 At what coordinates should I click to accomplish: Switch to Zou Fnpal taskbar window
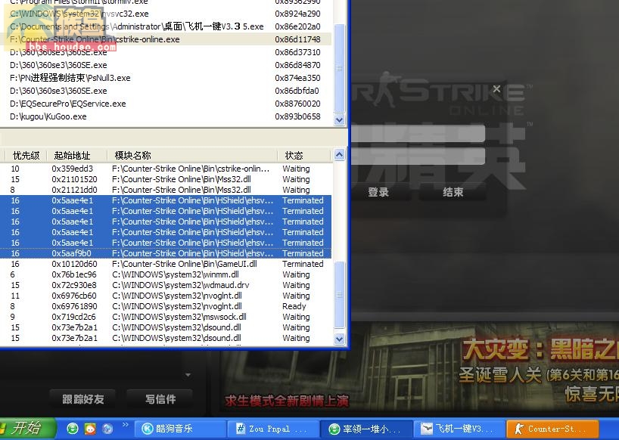pos(273,429)
